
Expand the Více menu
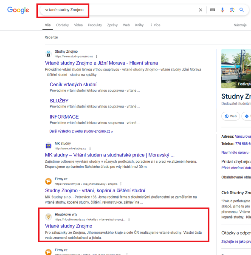(x=155, y=25)
